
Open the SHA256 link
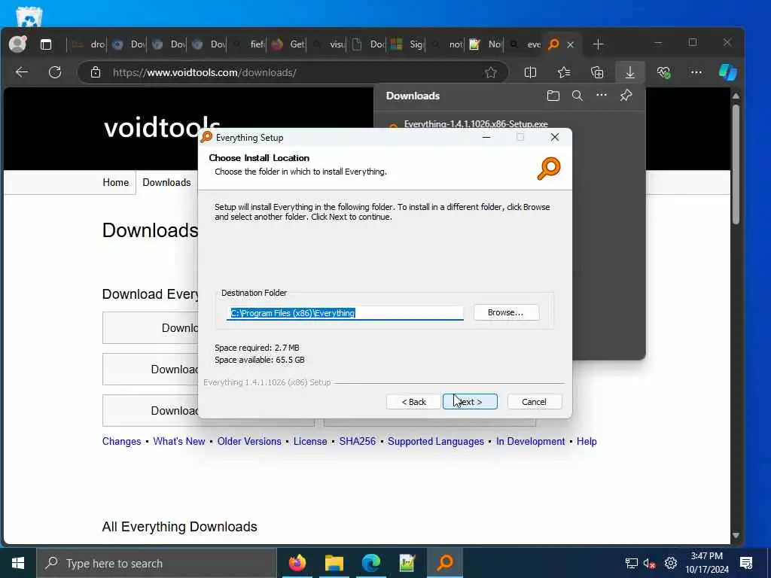point(358,441)
